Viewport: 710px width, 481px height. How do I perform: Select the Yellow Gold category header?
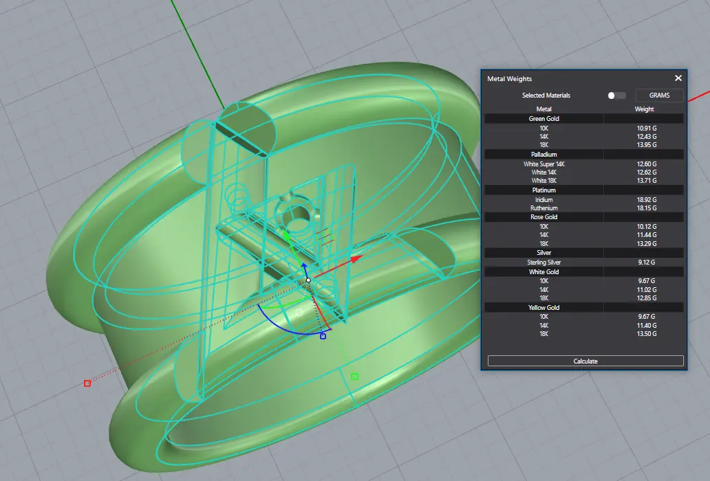[x=544, y=307]
